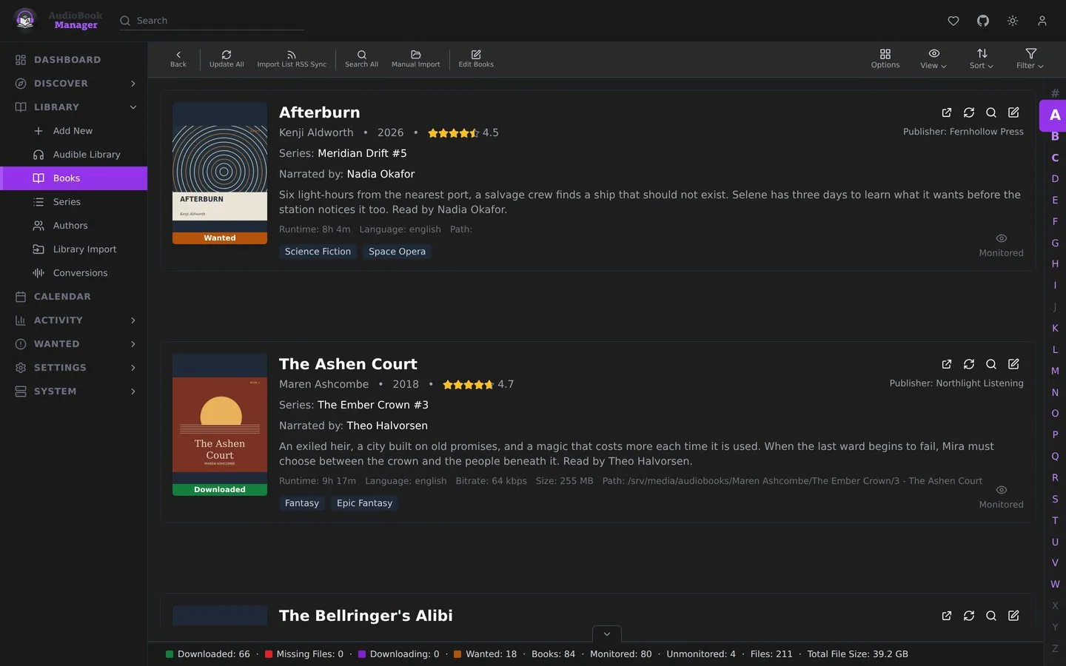1066x666 pixels.
Task: Click Search All in toolbar
Action: (361, 59)
